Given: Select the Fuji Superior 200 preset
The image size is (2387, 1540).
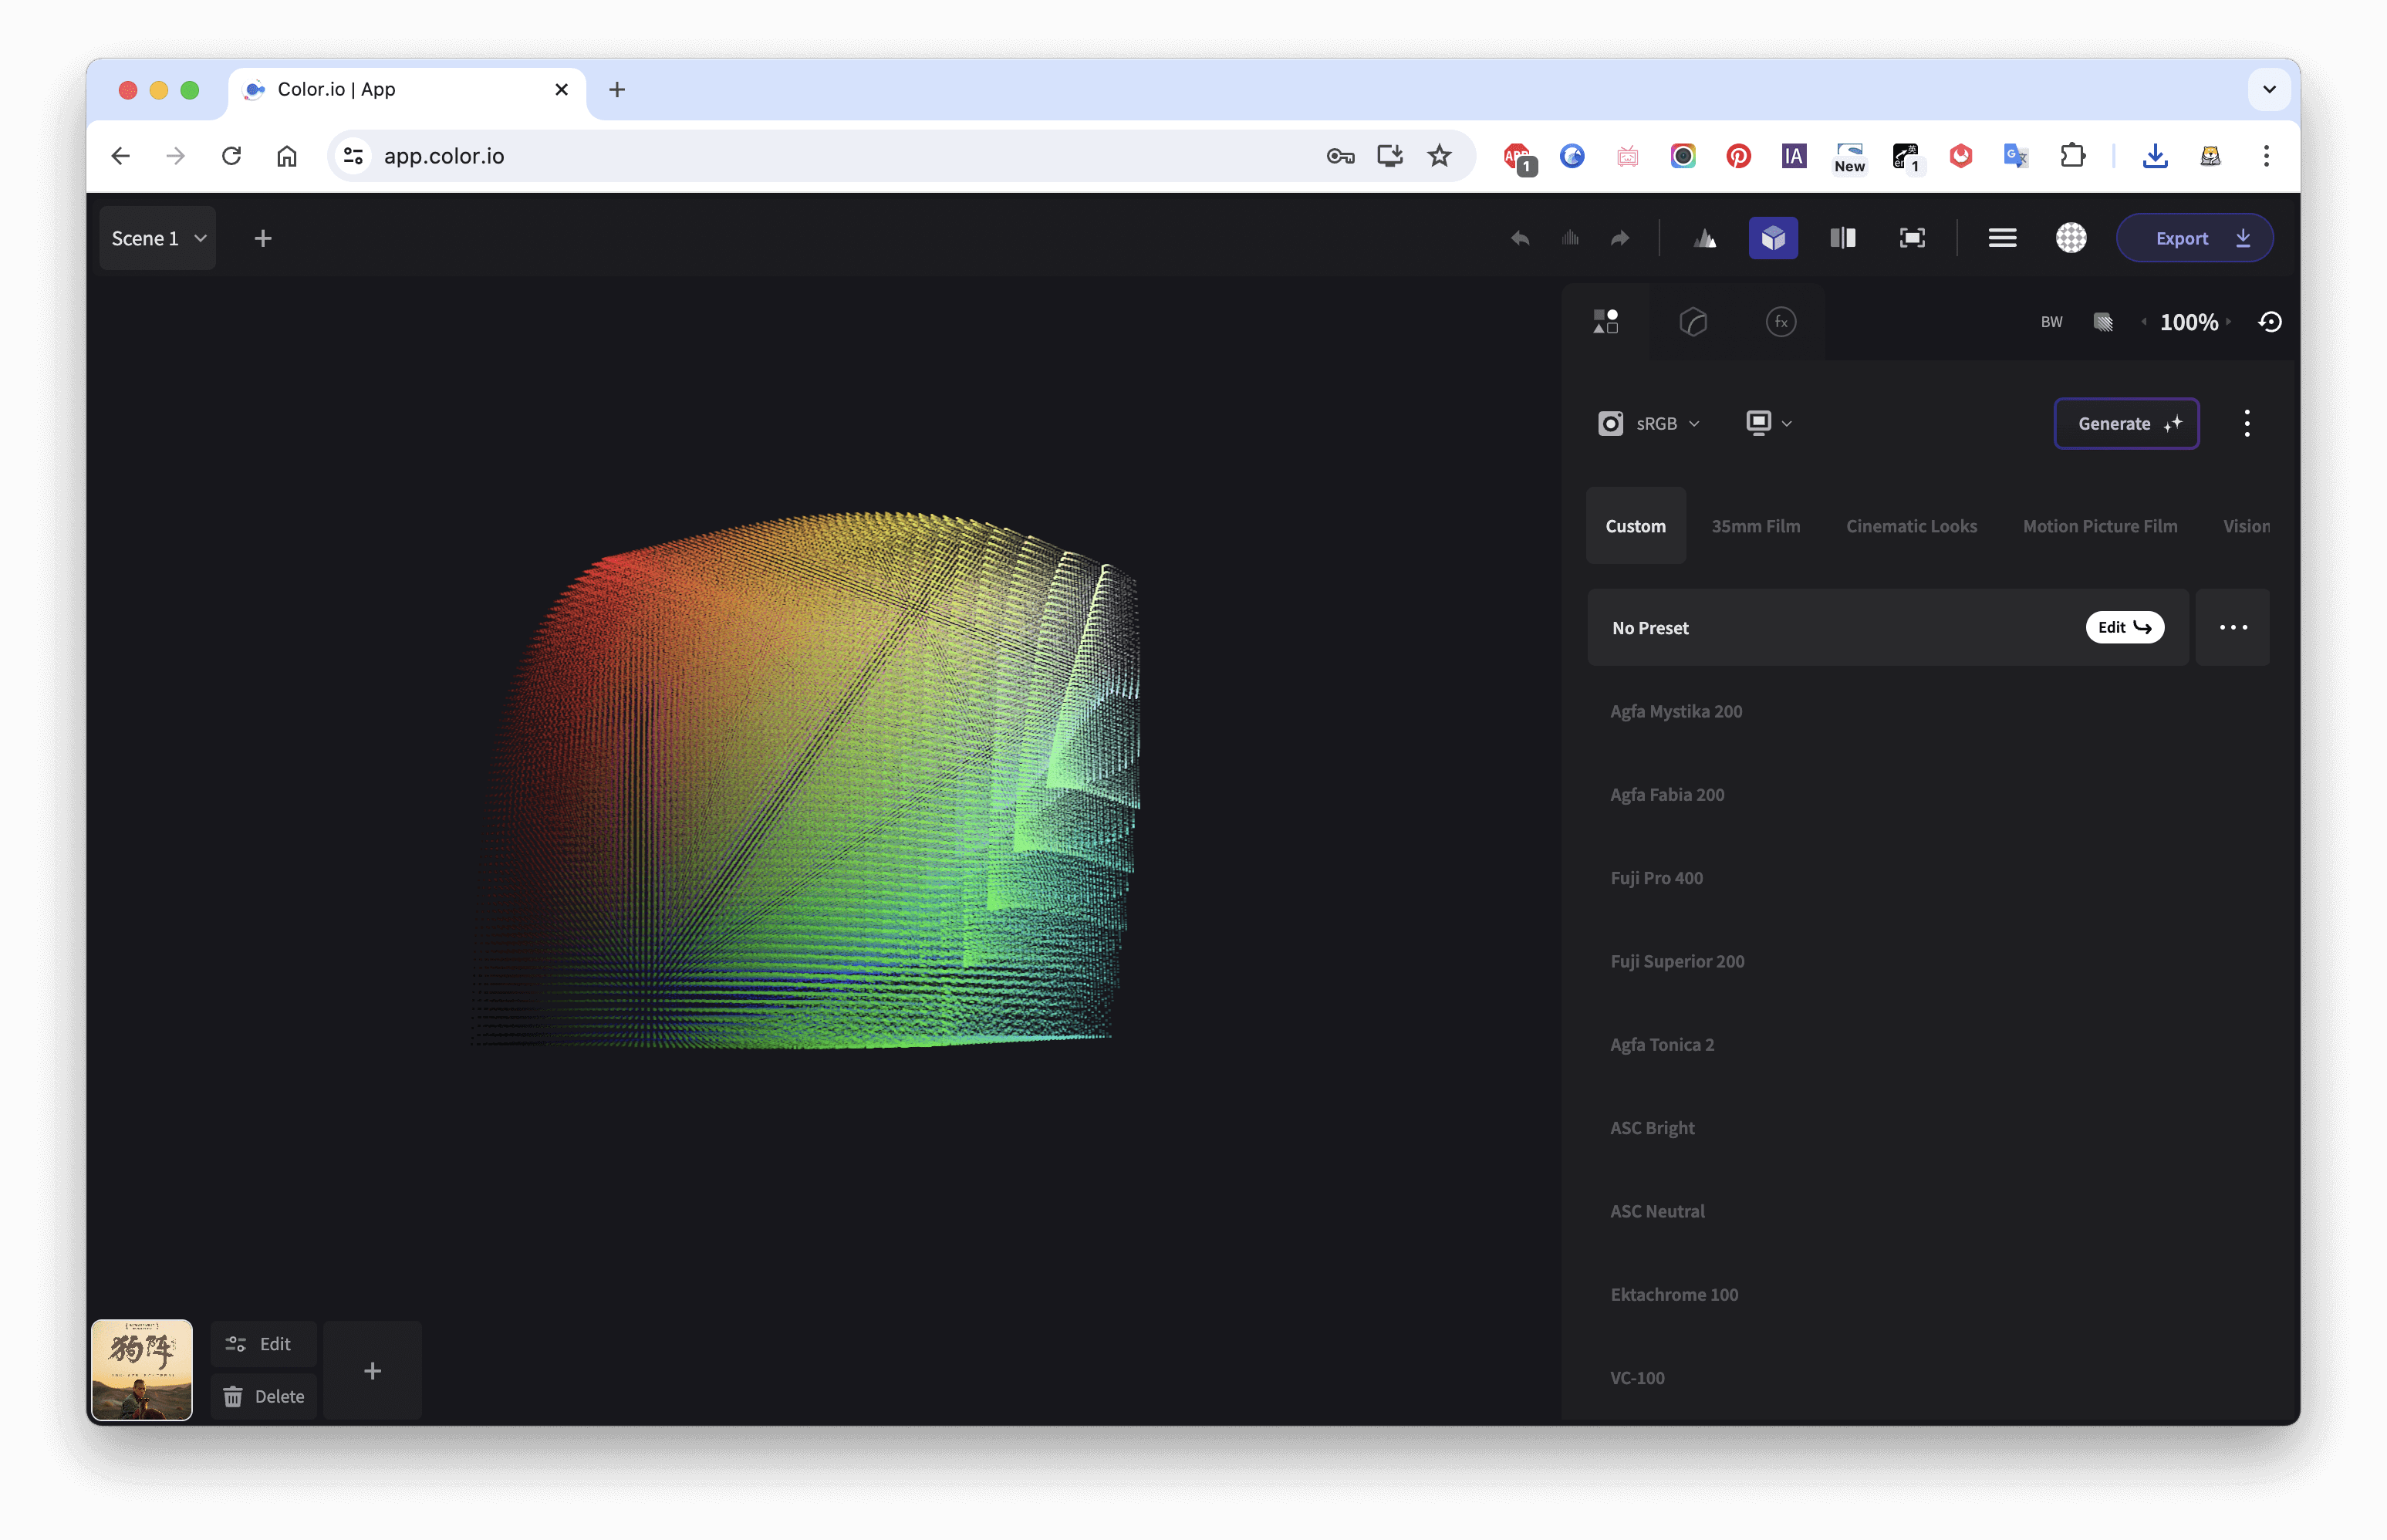Looking at the screenshot, I should coord(1677,961).
